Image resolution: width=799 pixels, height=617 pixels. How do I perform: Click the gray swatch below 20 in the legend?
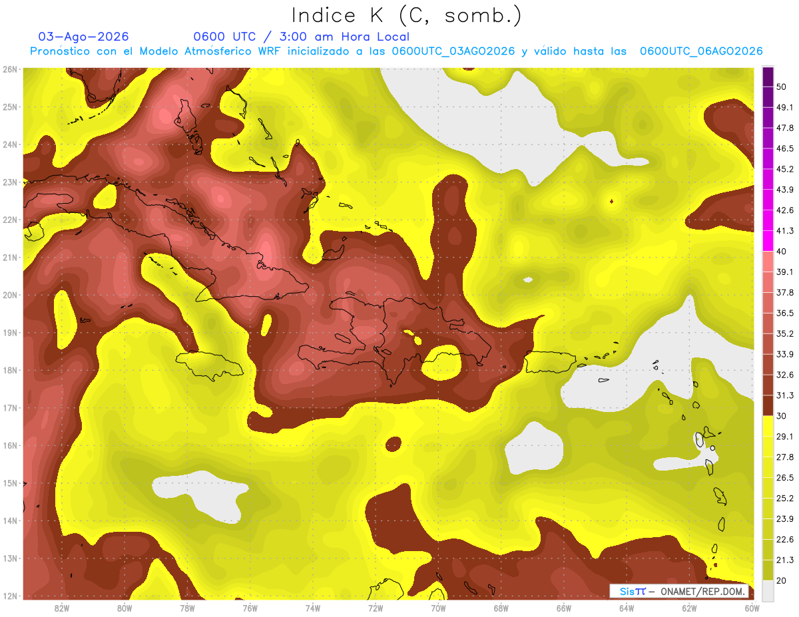coord(768,590)
